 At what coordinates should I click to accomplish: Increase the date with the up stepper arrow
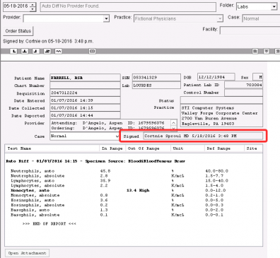point(33,5)
